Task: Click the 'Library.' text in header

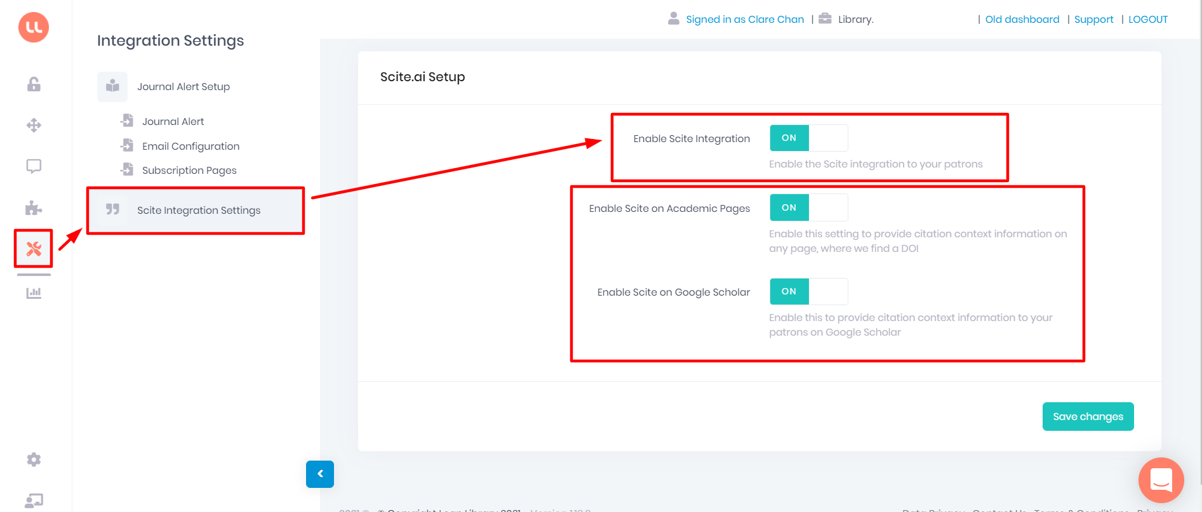Action: 855,19
